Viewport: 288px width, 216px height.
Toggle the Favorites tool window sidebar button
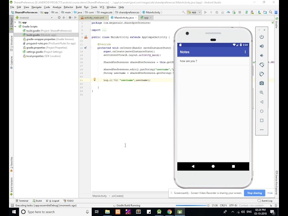(x=11, y=164)
